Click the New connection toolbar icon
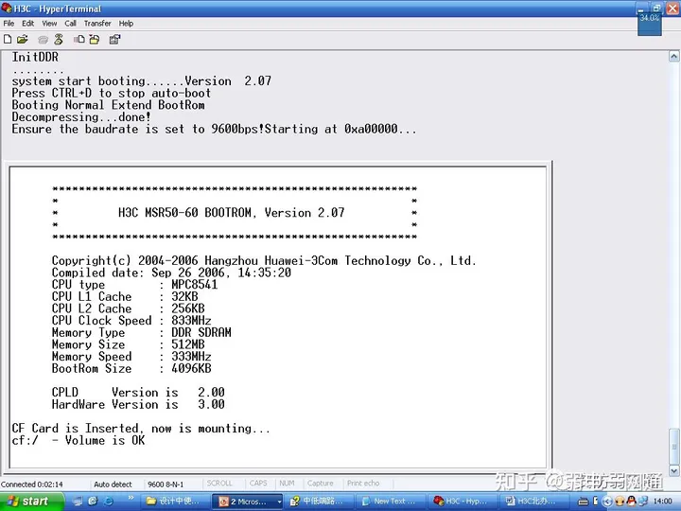This screenshot has height=511, width=681. [8, 40]
